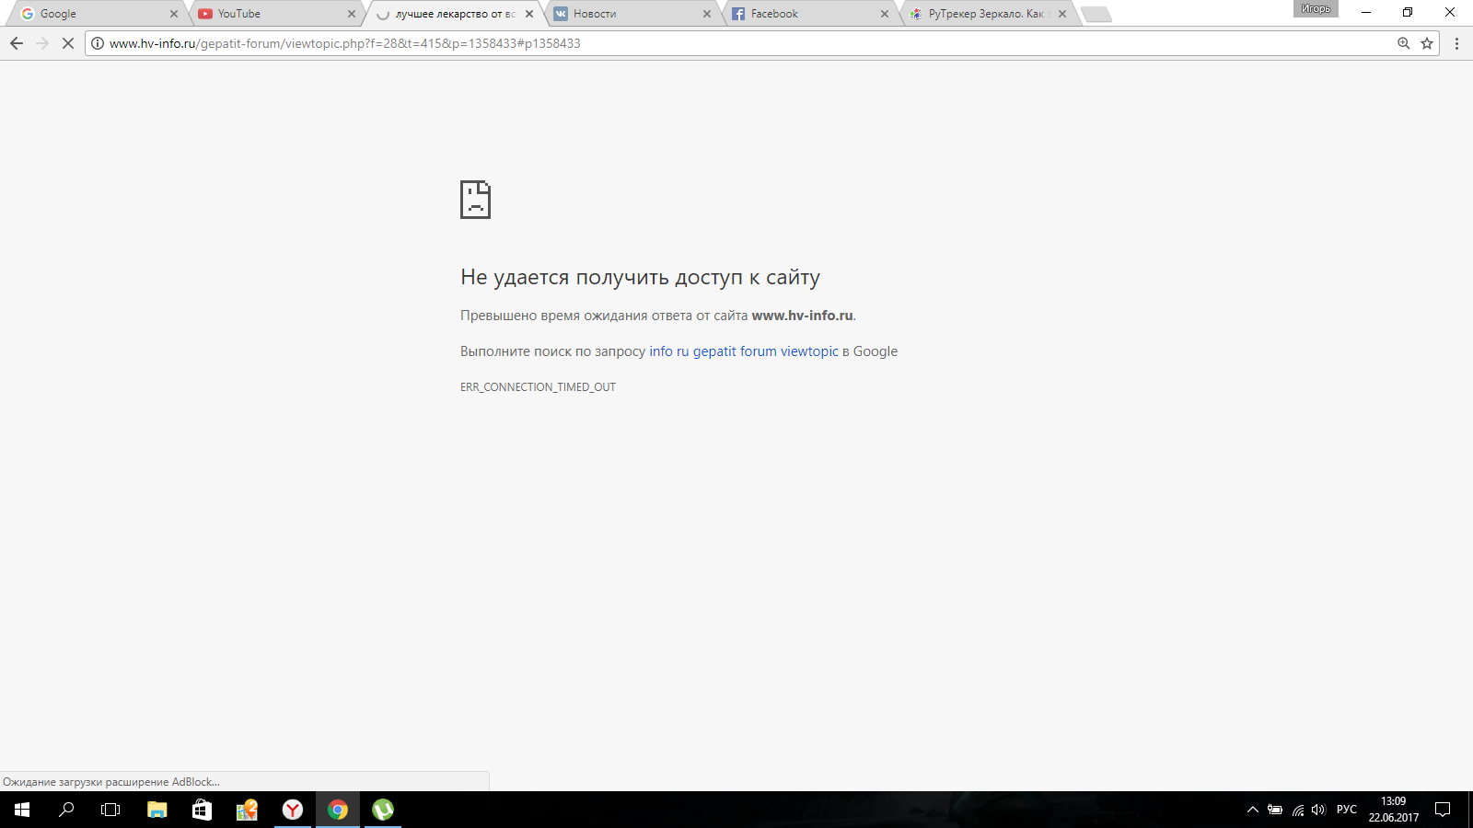Viewport: 1473px width, 828px height.
Task: Open uTorrent from the taskbar
Action: point(383,810)
